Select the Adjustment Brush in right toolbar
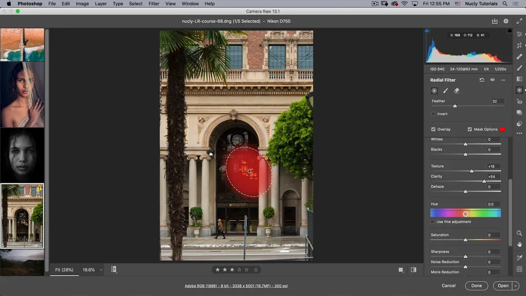This screenshot has height=296, width=526. (519, 68)
